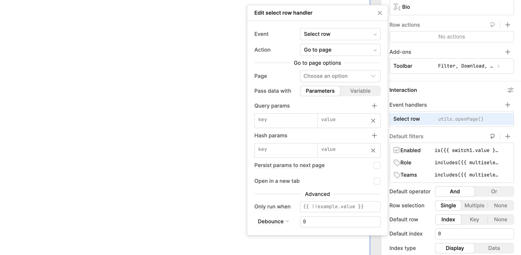
Task: Set Default row to None
Action: click(500, 219)
